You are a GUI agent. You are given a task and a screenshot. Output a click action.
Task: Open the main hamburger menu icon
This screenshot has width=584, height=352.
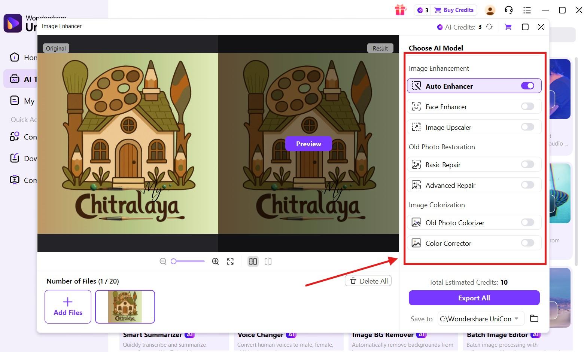[527, 10]
